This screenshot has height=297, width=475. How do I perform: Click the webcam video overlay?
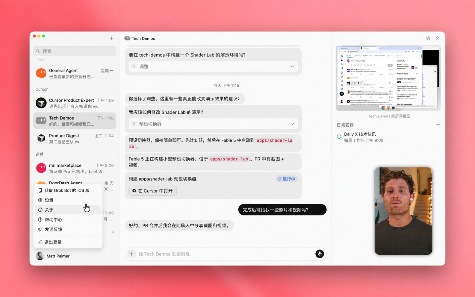(x=403, y=211)
